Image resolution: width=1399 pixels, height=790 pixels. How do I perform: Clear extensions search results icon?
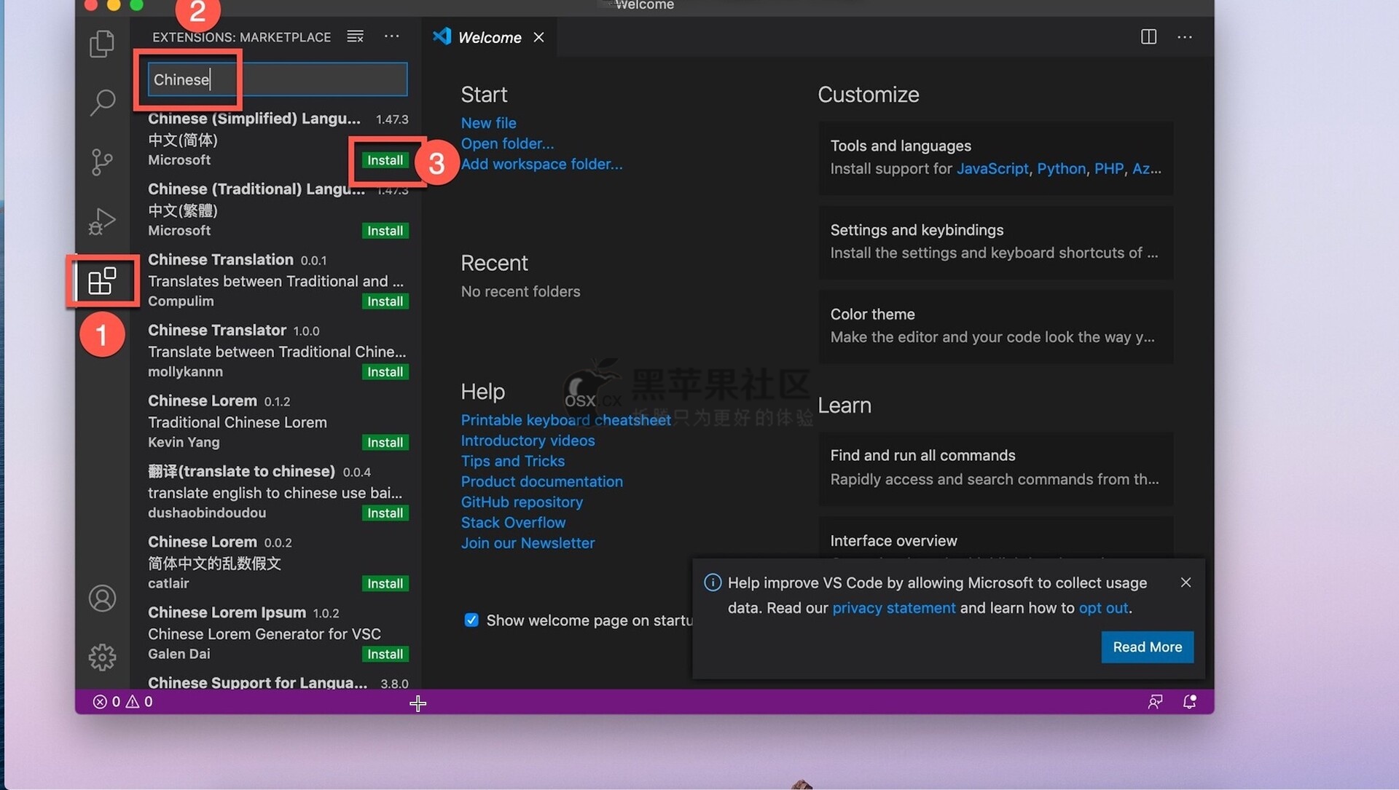355,36
